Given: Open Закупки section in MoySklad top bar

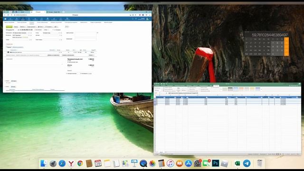Looking at the screenshot, I should point(17,19).
